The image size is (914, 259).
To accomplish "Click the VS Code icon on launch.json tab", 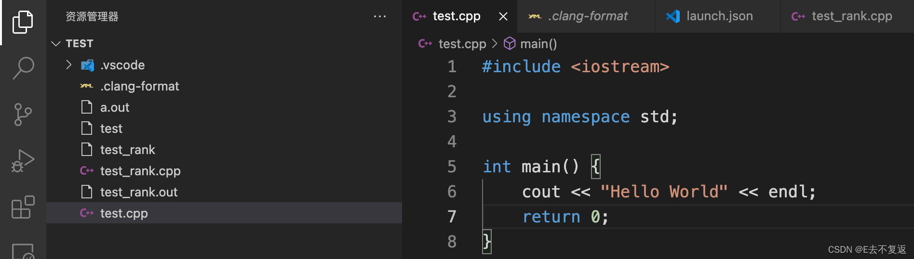I will [673, 16].
